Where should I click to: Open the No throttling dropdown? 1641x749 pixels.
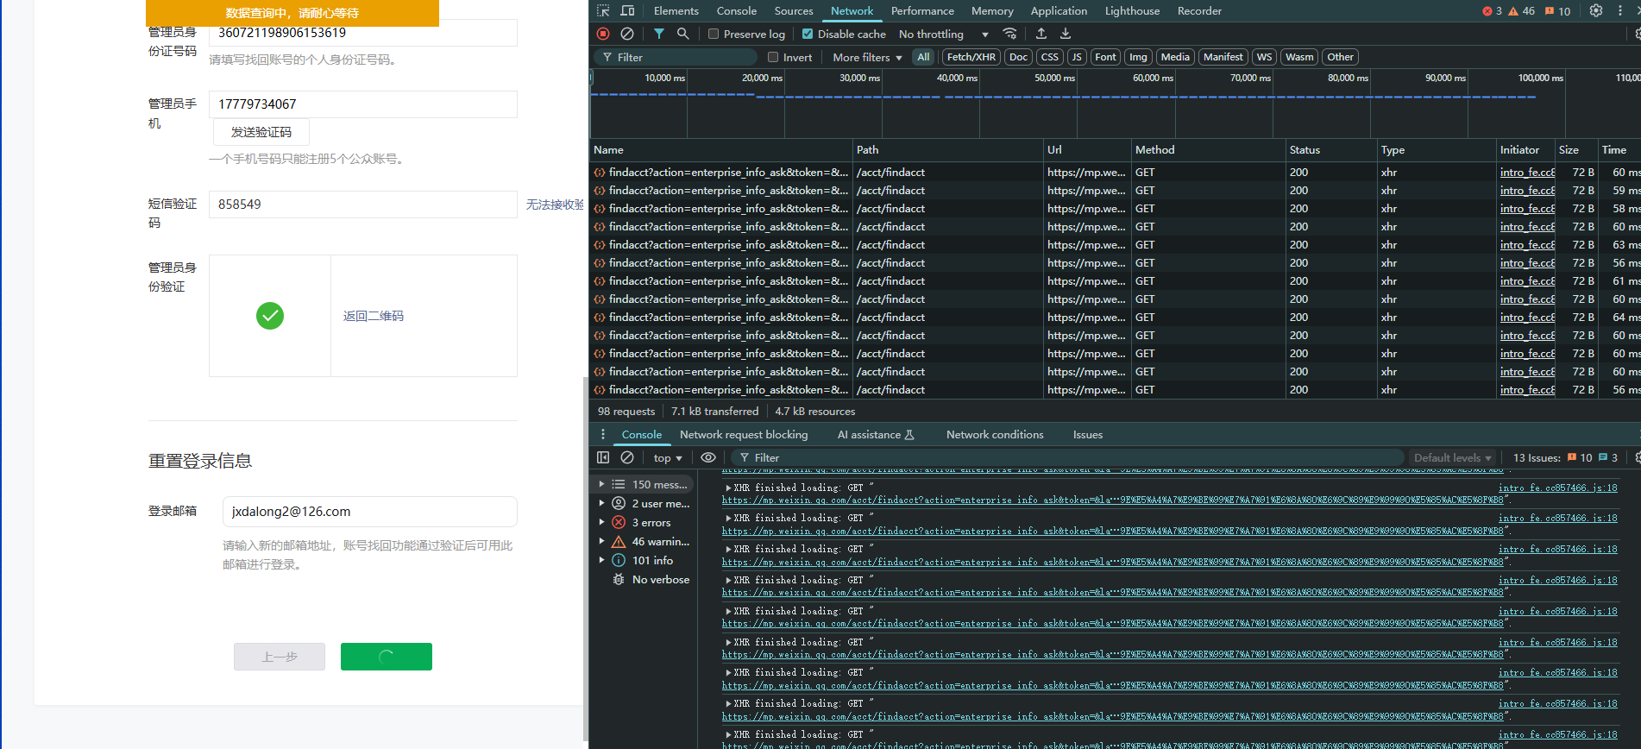944,35
